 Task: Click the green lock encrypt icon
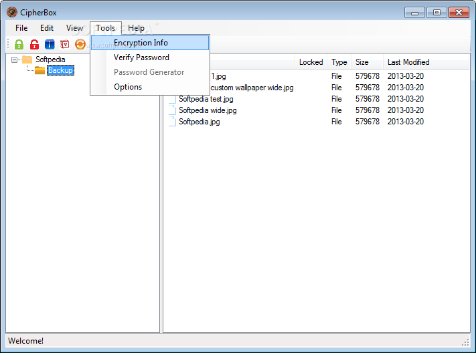coord(19,44)
